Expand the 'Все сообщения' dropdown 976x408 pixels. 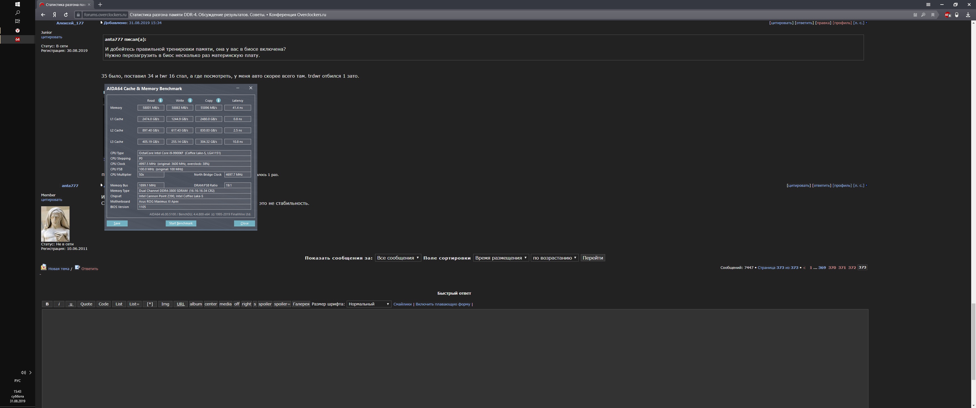(397, 258)
